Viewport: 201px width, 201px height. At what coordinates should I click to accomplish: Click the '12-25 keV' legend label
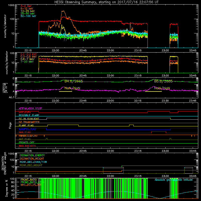(28, 11)
